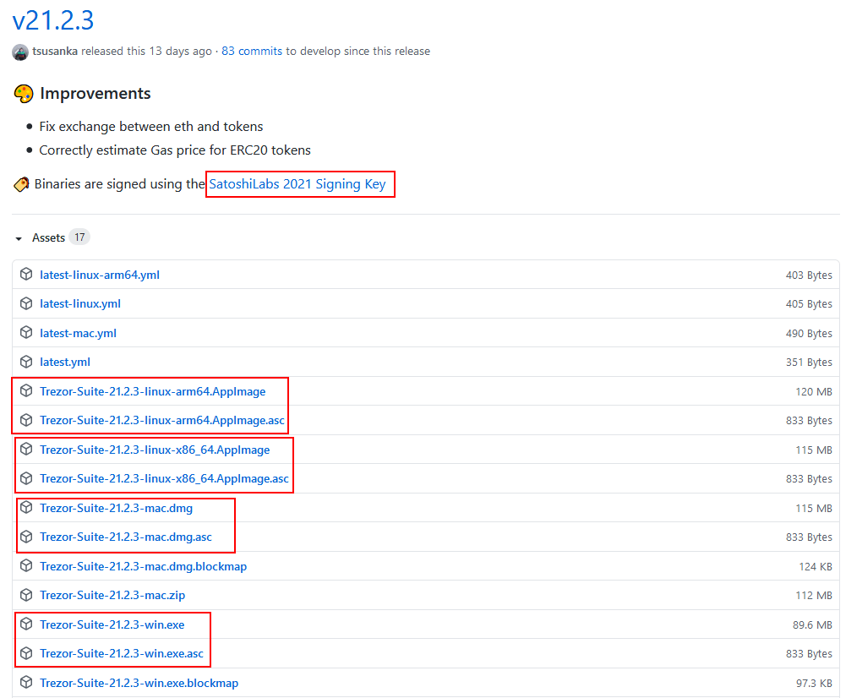
Task: Click the 83 commits link
Action: pos(252,51)
